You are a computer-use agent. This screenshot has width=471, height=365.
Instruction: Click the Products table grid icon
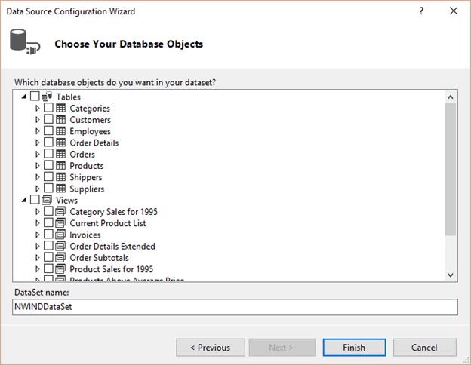60,165
